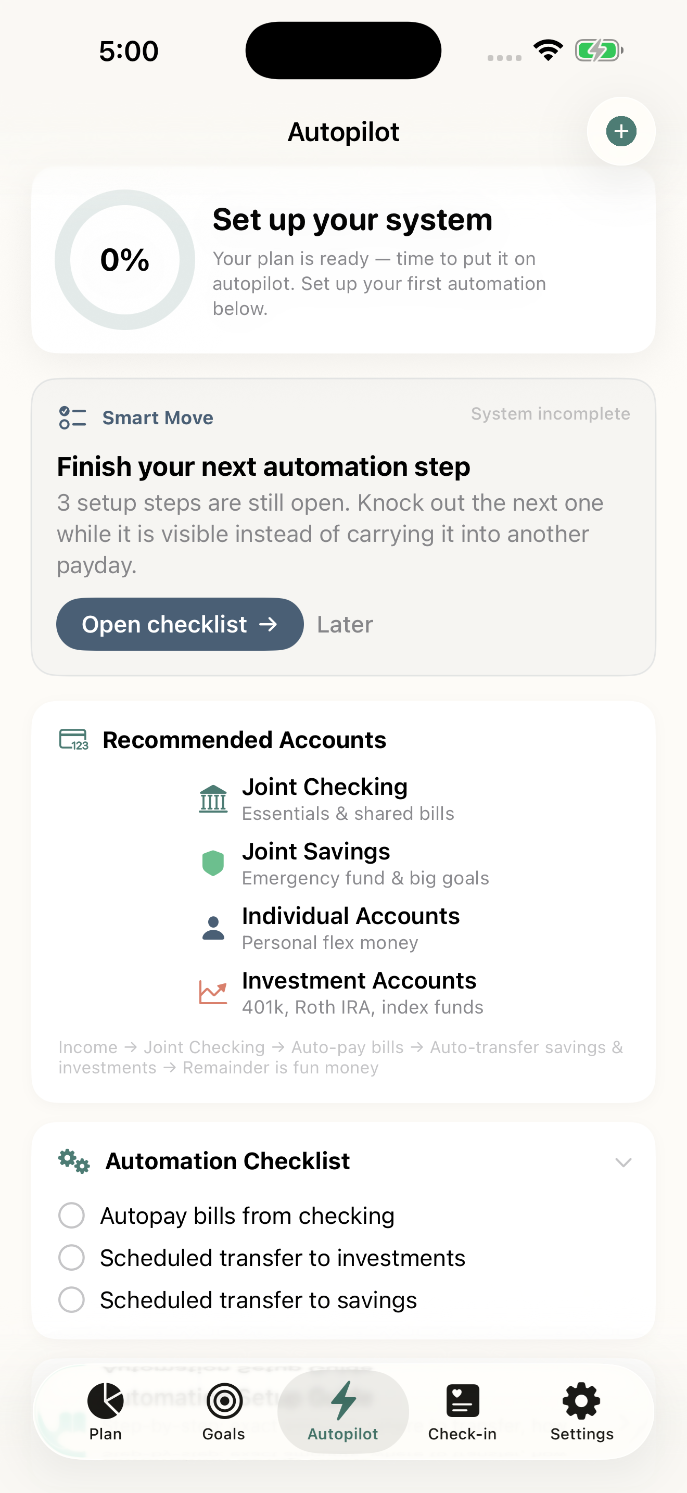The image size is (687, 1493).
Task: Select the Investment Accounts chart icon
Action: [213, 992]
